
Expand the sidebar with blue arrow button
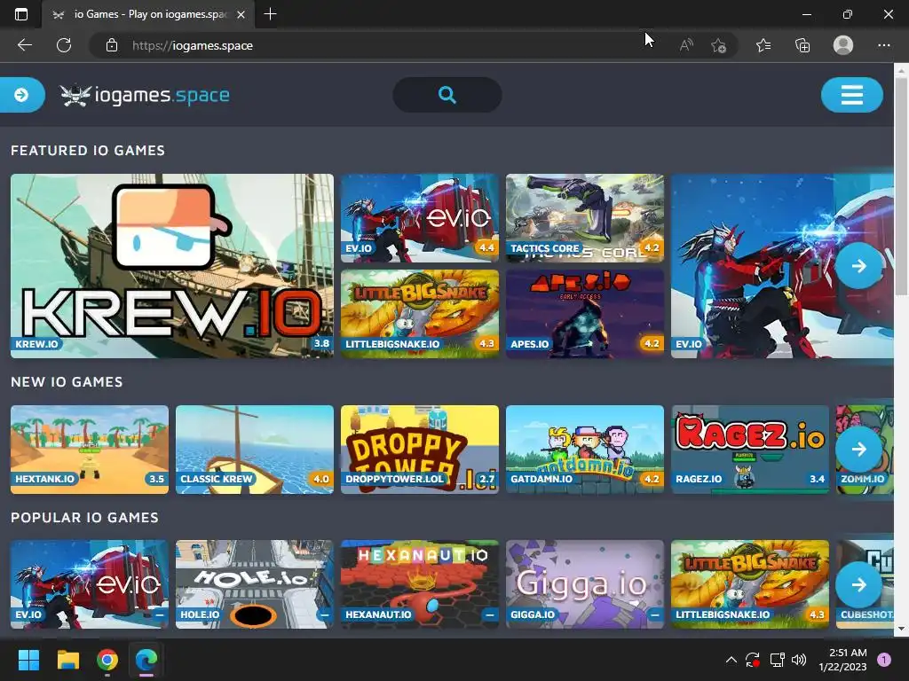pos(22,95)
